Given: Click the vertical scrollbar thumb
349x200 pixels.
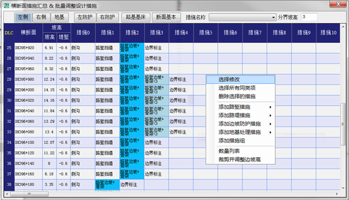Looking at the screenshot, I should [x=342, y=124].
